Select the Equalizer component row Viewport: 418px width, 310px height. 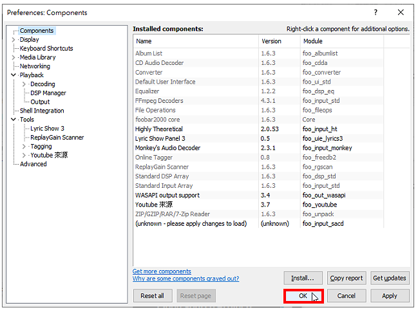point(258,91)
